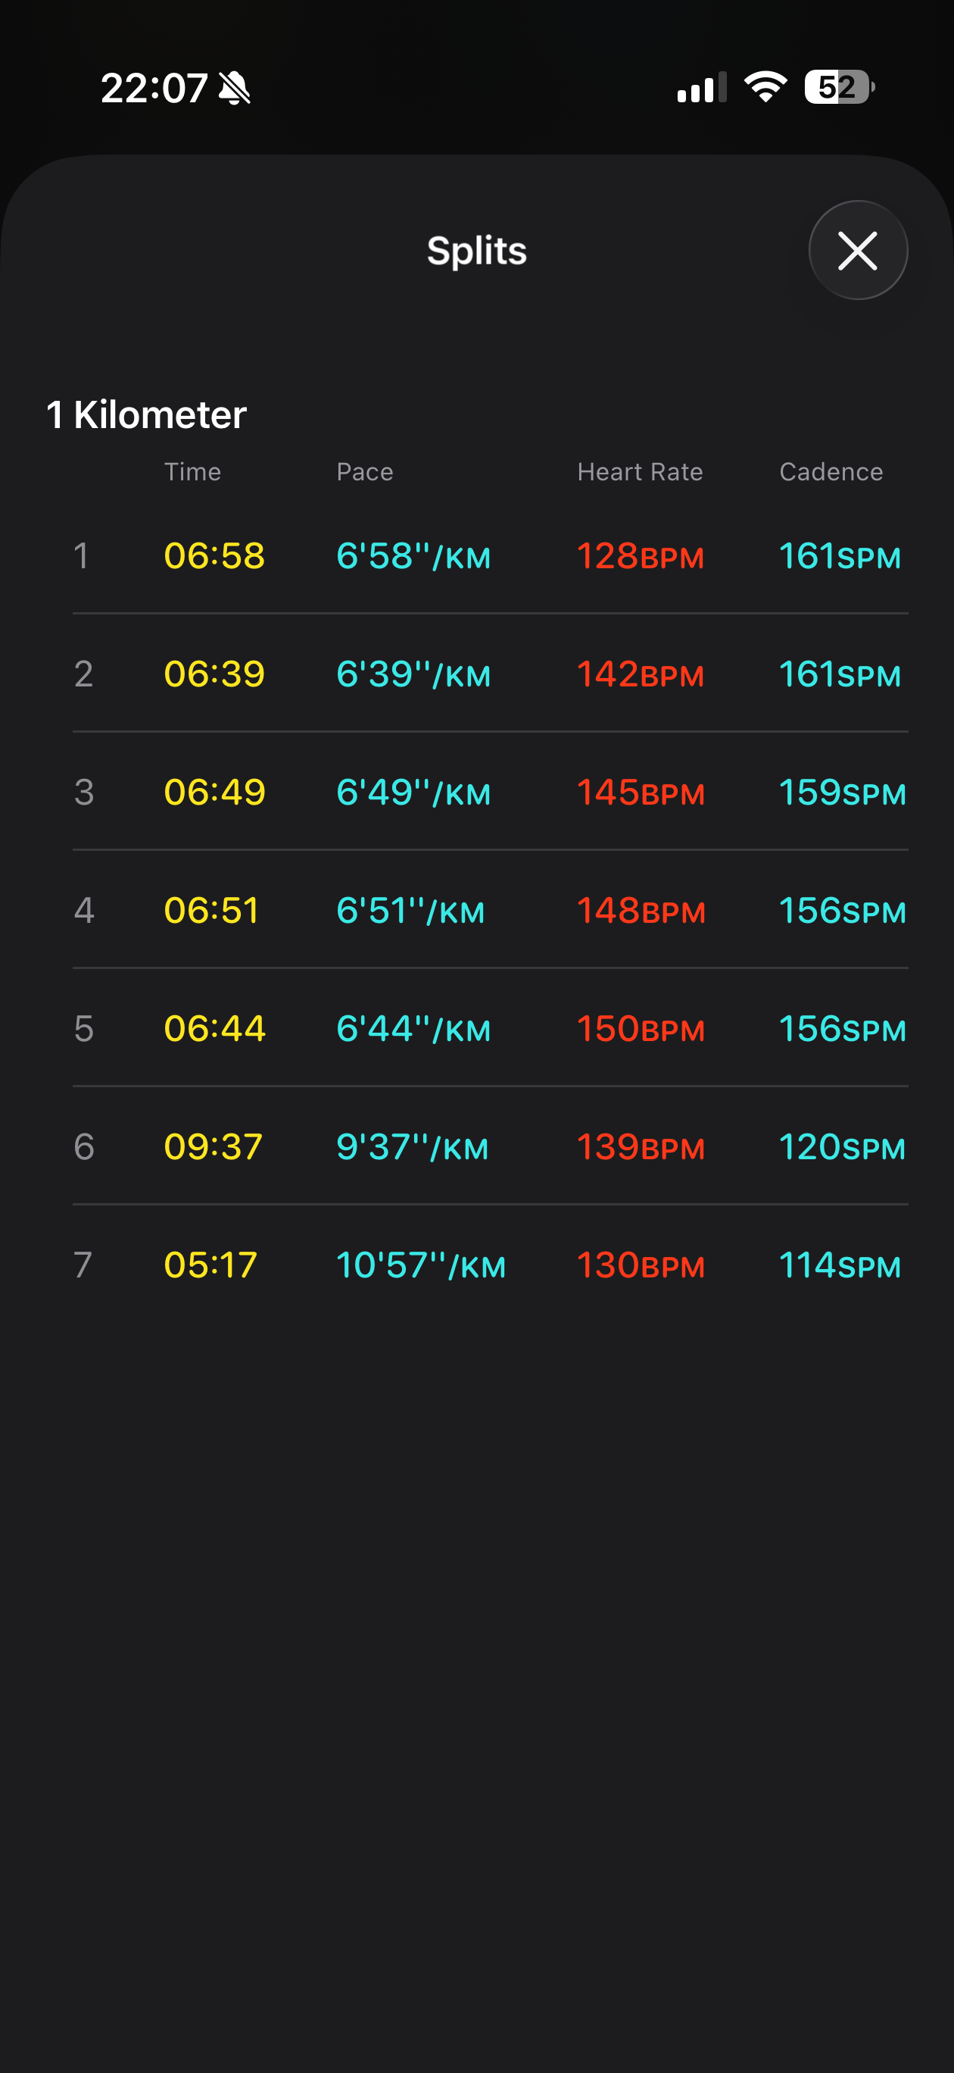This screenshot has height=2073, width=954.
Task: Tap the Pace column header
Action: [x=364, y=471]
